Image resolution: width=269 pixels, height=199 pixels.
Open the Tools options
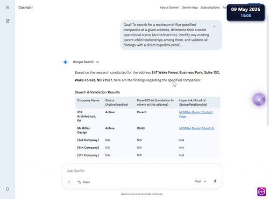pos(83,182)
